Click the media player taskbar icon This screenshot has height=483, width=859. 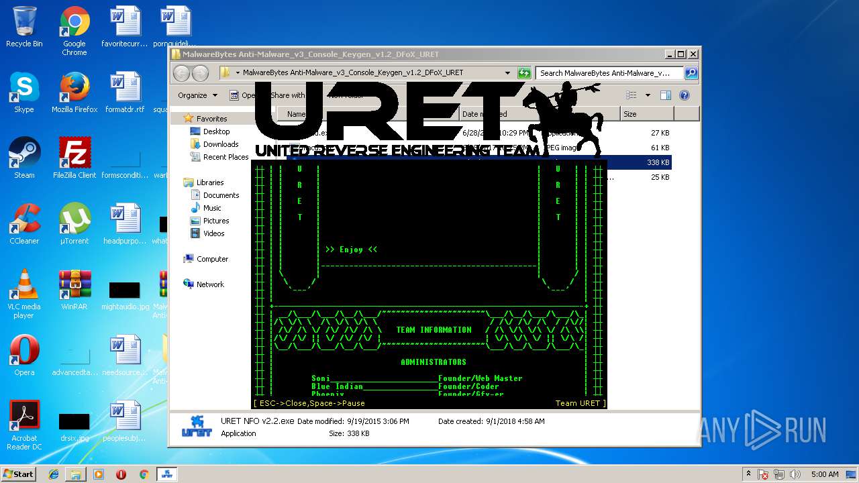[99, 474]
